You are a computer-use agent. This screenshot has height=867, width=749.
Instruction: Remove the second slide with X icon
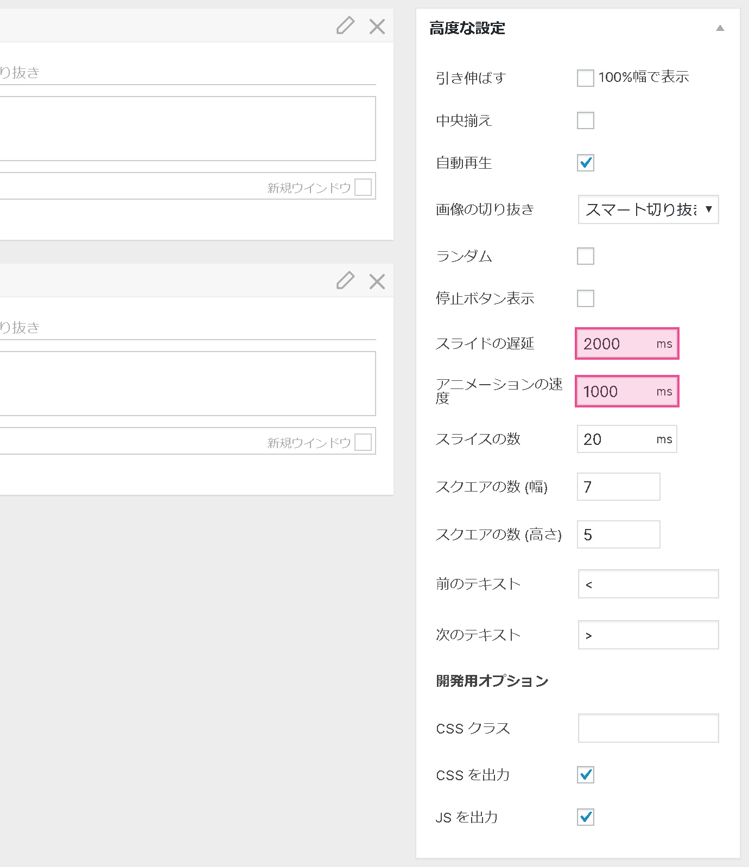click(x=377, y=281)
